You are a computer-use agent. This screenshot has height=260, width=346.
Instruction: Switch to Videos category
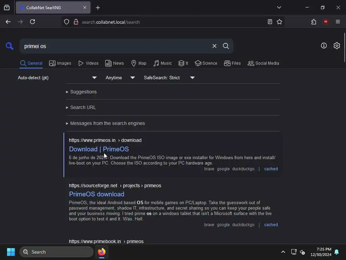point(89,63)
